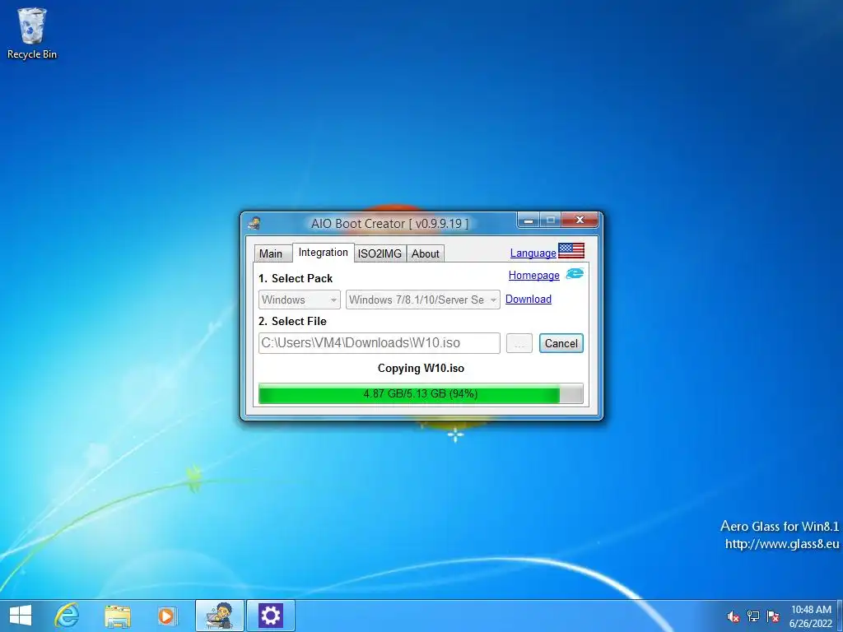Open the Windows 7/8.1/10/Server Se dropdown
843x632 pixels.
422,300
